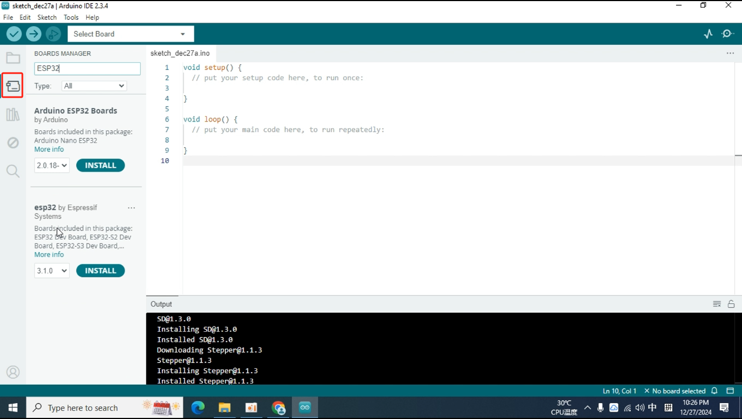Viewport: 742px width, 419px height.
Task: Open Google Chrome from the taskbar
Action: [x=278, y=408]
